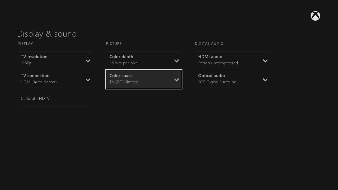Click the DIGITAL AUDIO section header

209,44
